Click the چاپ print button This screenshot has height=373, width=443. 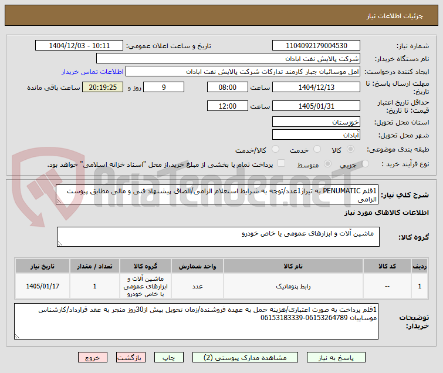click(x=168, y=358)
